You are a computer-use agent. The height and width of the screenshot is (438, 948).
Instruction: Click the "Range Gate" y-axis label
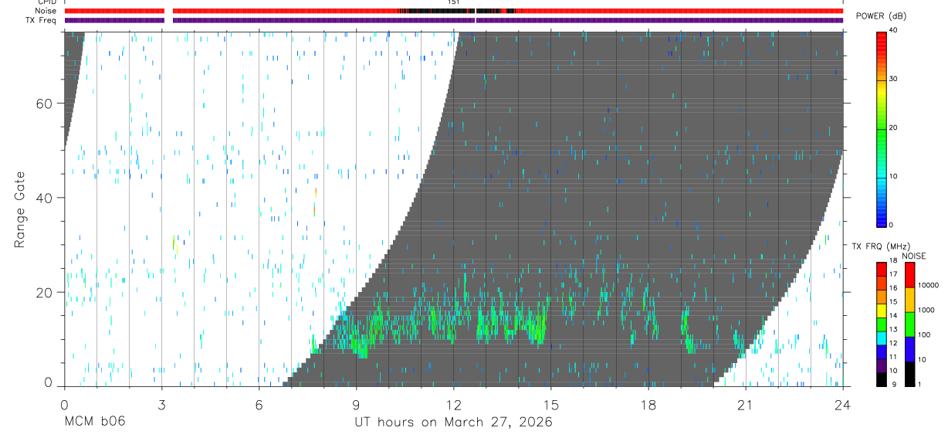20,209
